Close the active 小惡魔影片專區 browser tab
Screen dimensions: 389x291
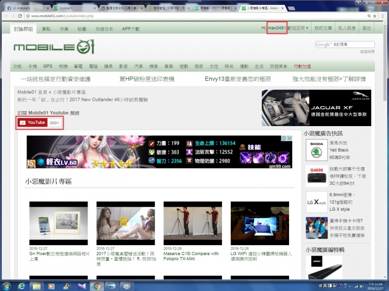pyautogui.click(x=283, y=8)
